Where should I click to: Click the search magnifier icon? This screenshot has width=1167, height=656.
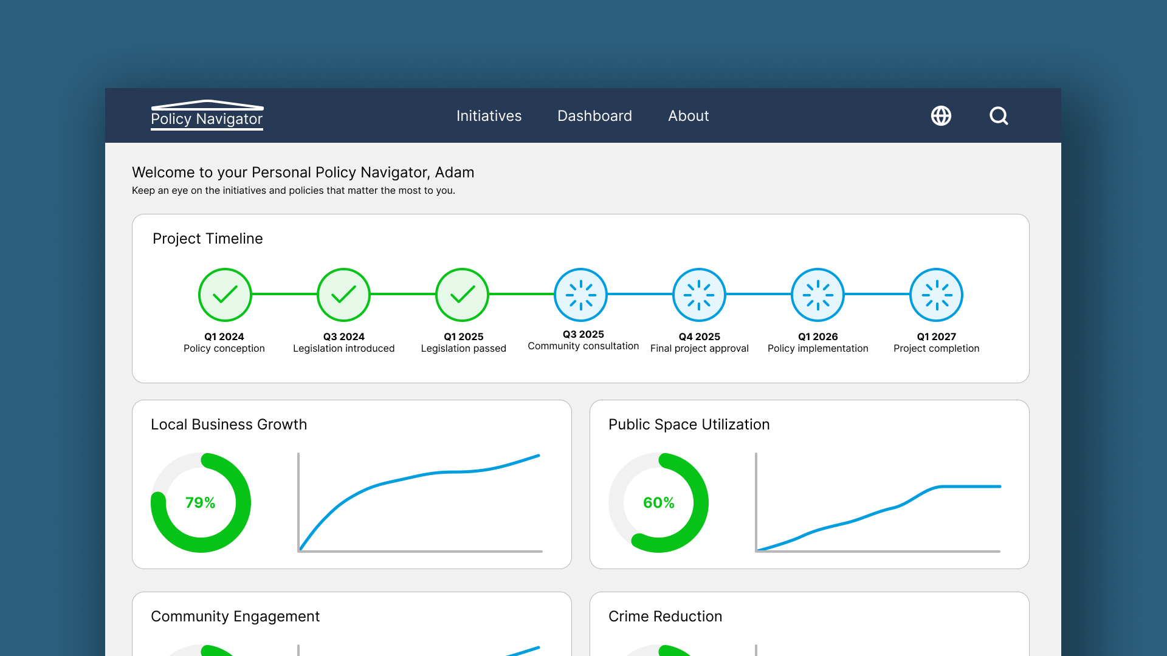click(999, 115)
